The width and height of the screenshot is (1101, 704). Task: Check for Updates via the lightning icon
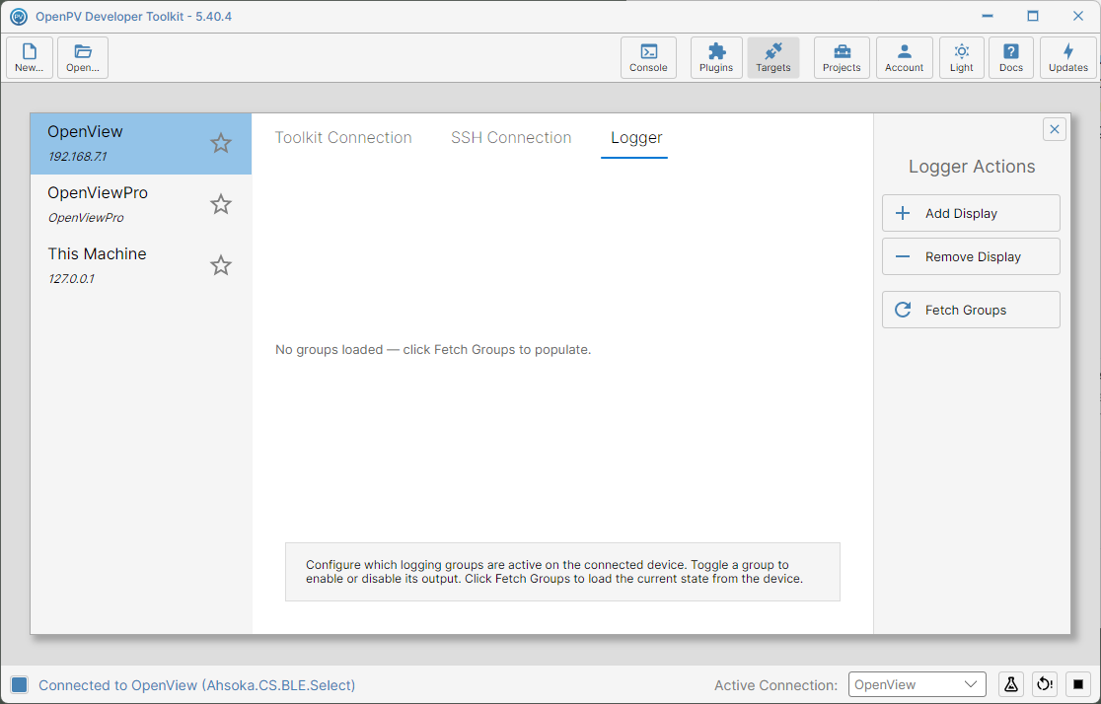(1068, 57)
